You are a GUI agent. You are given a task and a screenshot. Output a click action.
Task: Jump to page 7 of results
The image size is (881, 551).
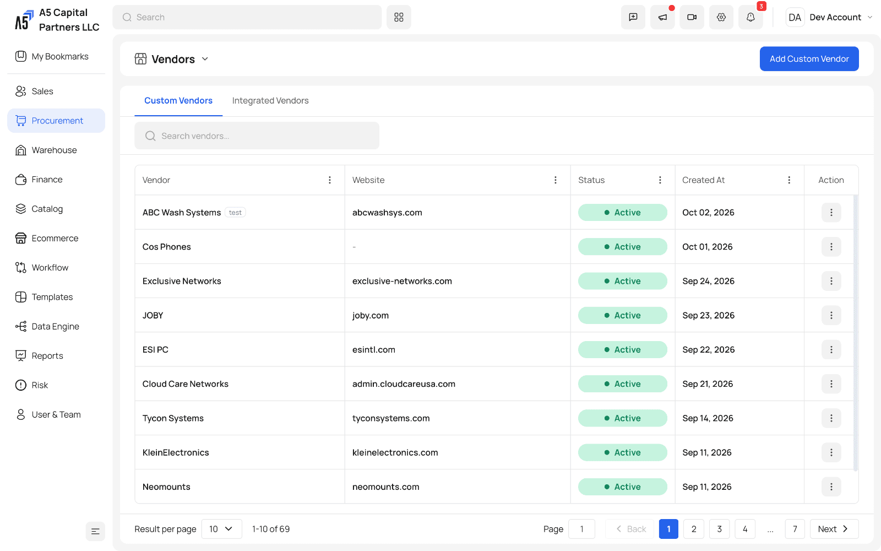click(795, 529)
